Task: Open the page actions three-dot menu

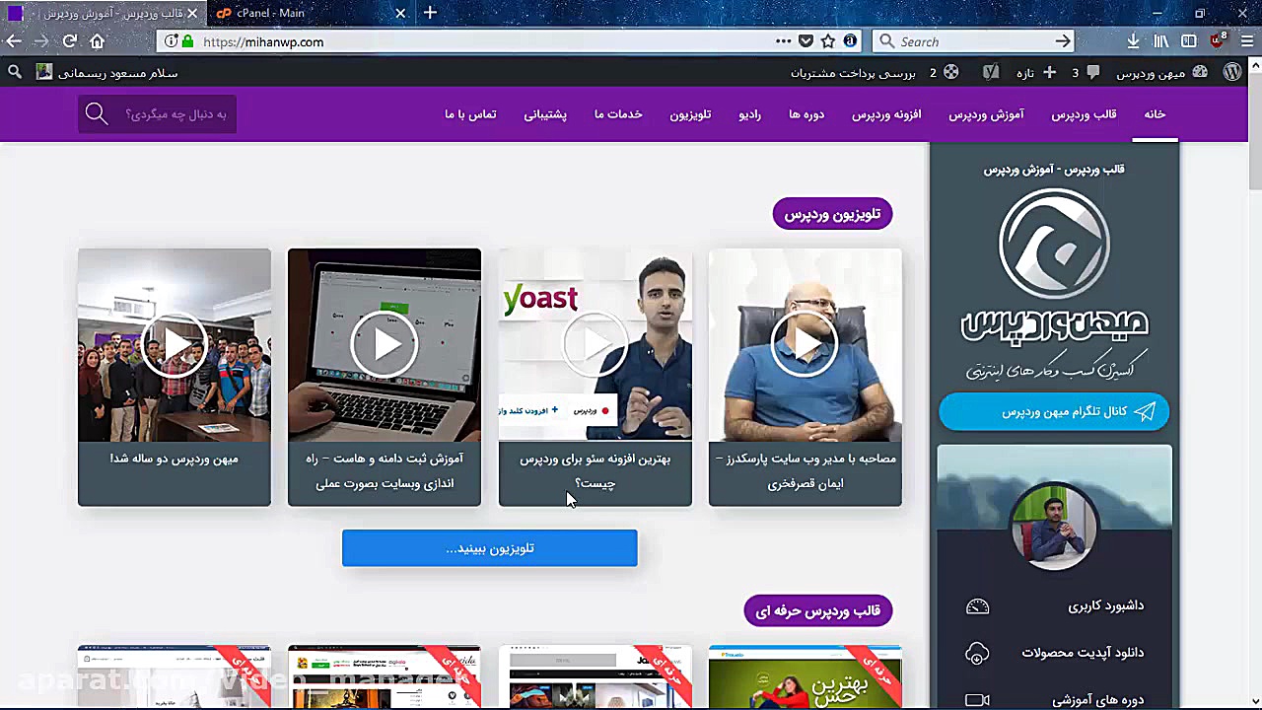Action: pos(783,41)
